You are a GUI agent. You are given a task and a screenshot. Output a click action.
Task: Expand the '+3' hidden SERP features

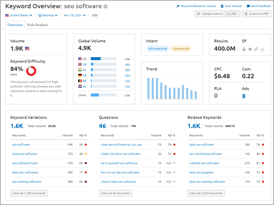pos(262,50)
